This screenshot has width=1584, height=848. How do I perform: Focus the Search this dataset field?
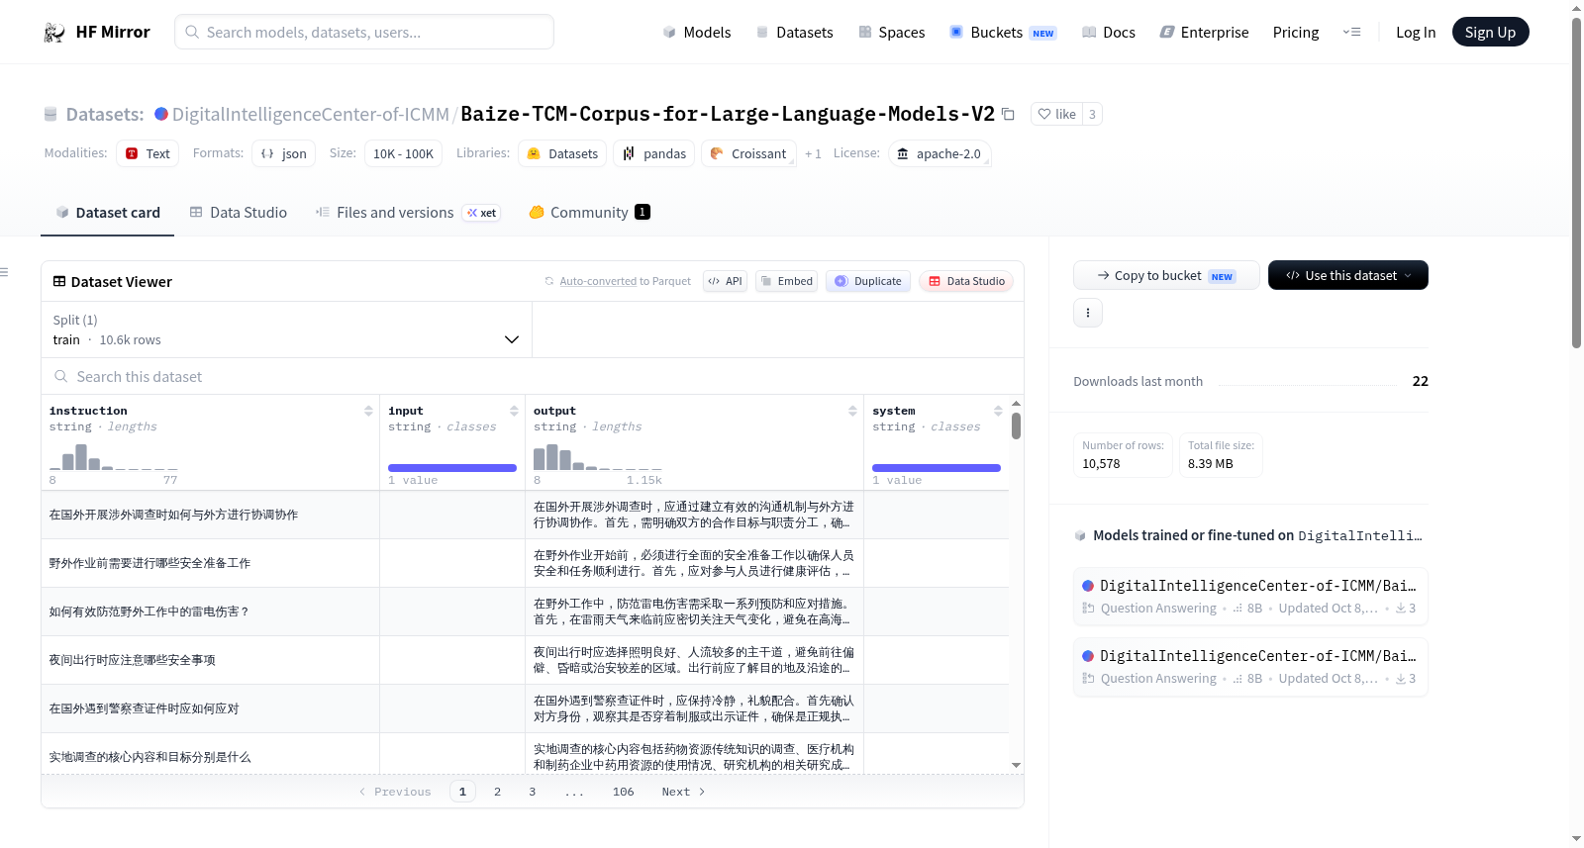pyautogui.click(x=533, y=376)
